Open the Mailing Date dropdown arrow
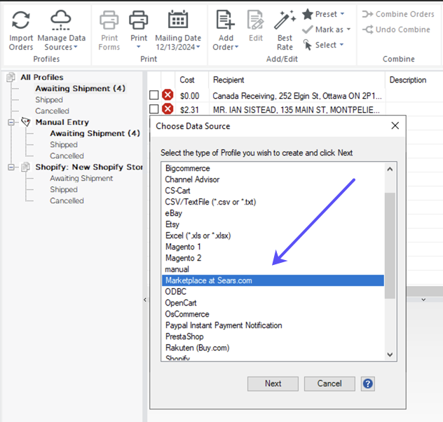 click(198, 47)
